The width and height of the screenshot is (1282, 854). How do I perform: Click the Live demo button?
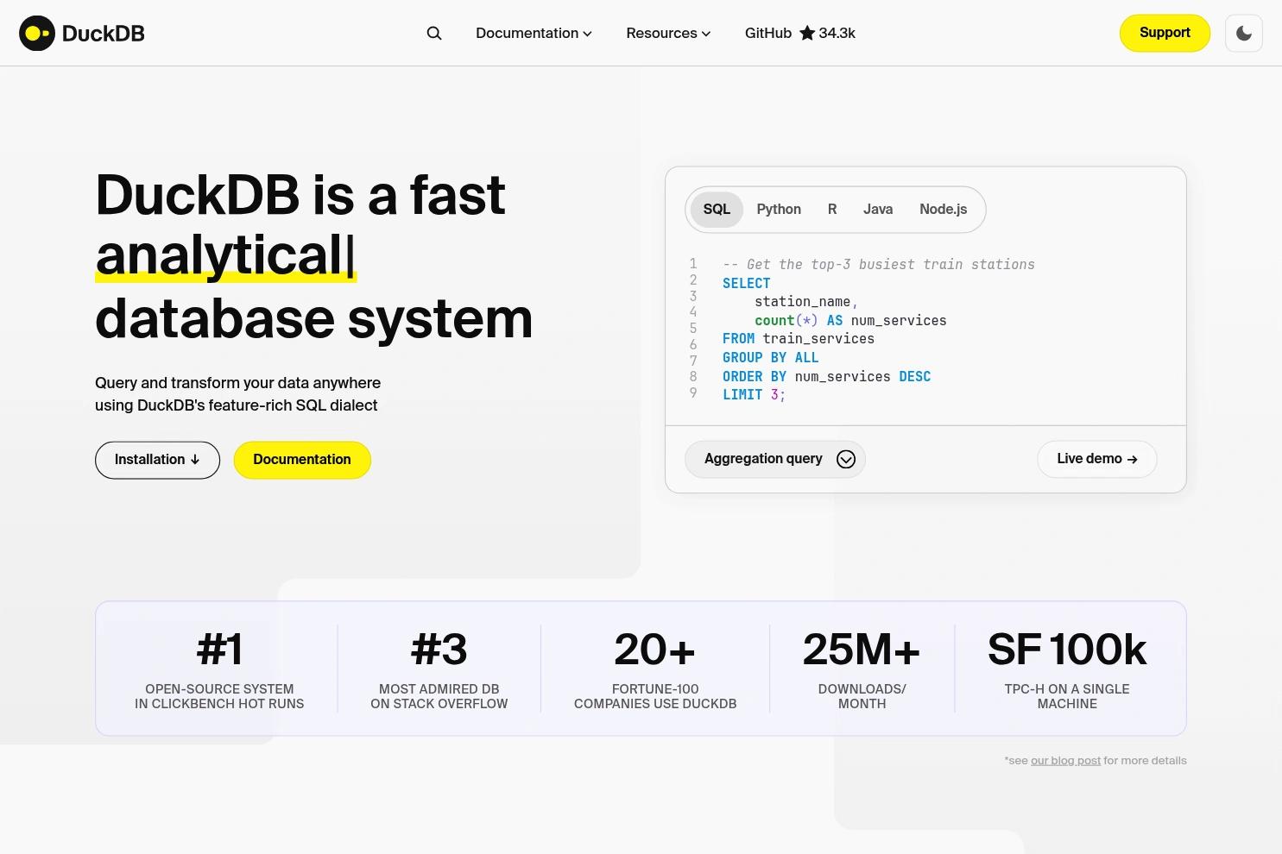tap(1096, 459)
